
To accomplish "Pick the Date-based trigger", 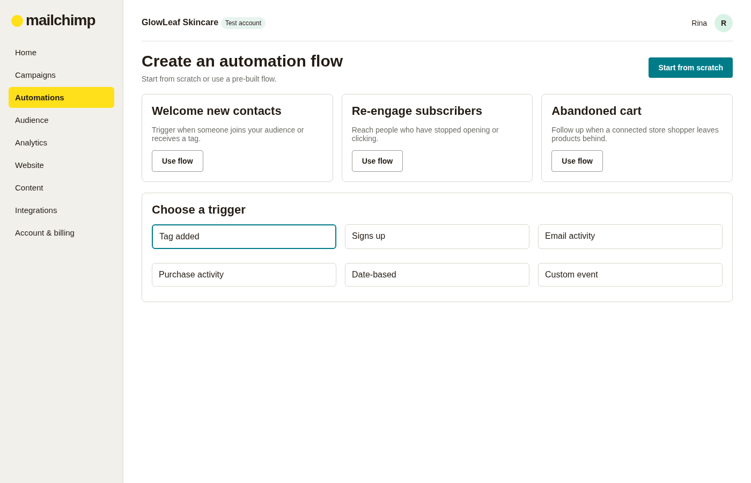I will tap(437, 275).
